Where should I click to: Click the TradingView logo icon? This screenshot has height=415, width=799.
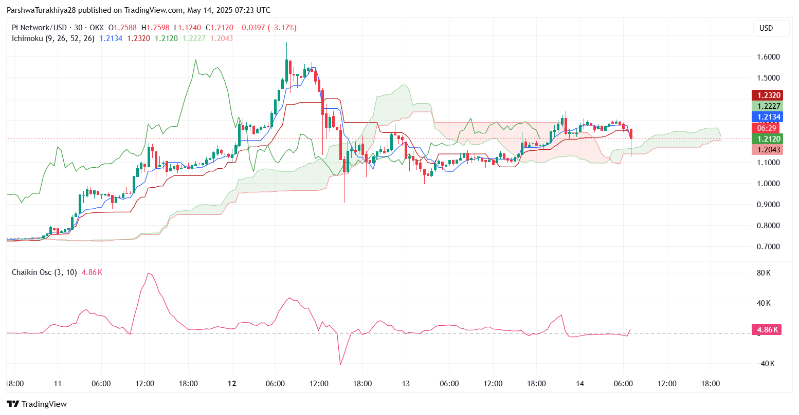point(13,404)
